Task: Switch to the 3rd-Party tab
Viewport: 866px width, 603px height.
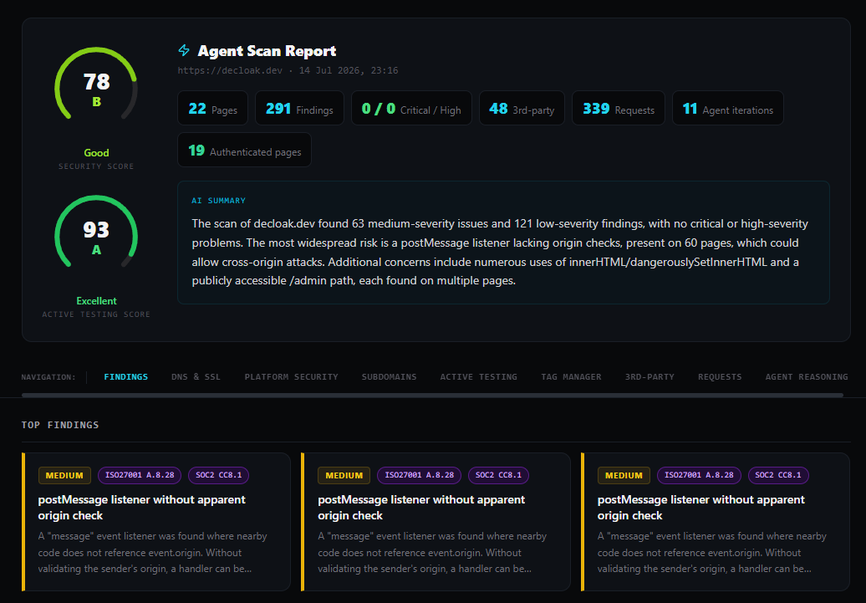Action: (649, 377)
